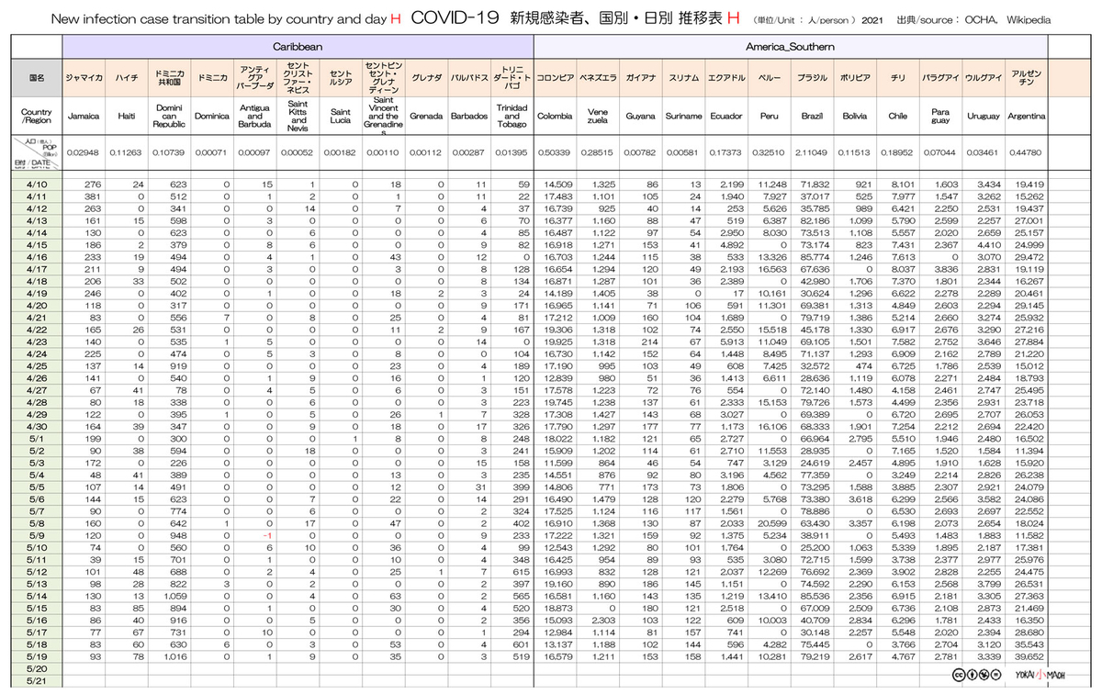Image resolution: width=1102 pixels, height=694 pixels.
Task: Click the 'Chile' English column header
Action: coord(897,117)
